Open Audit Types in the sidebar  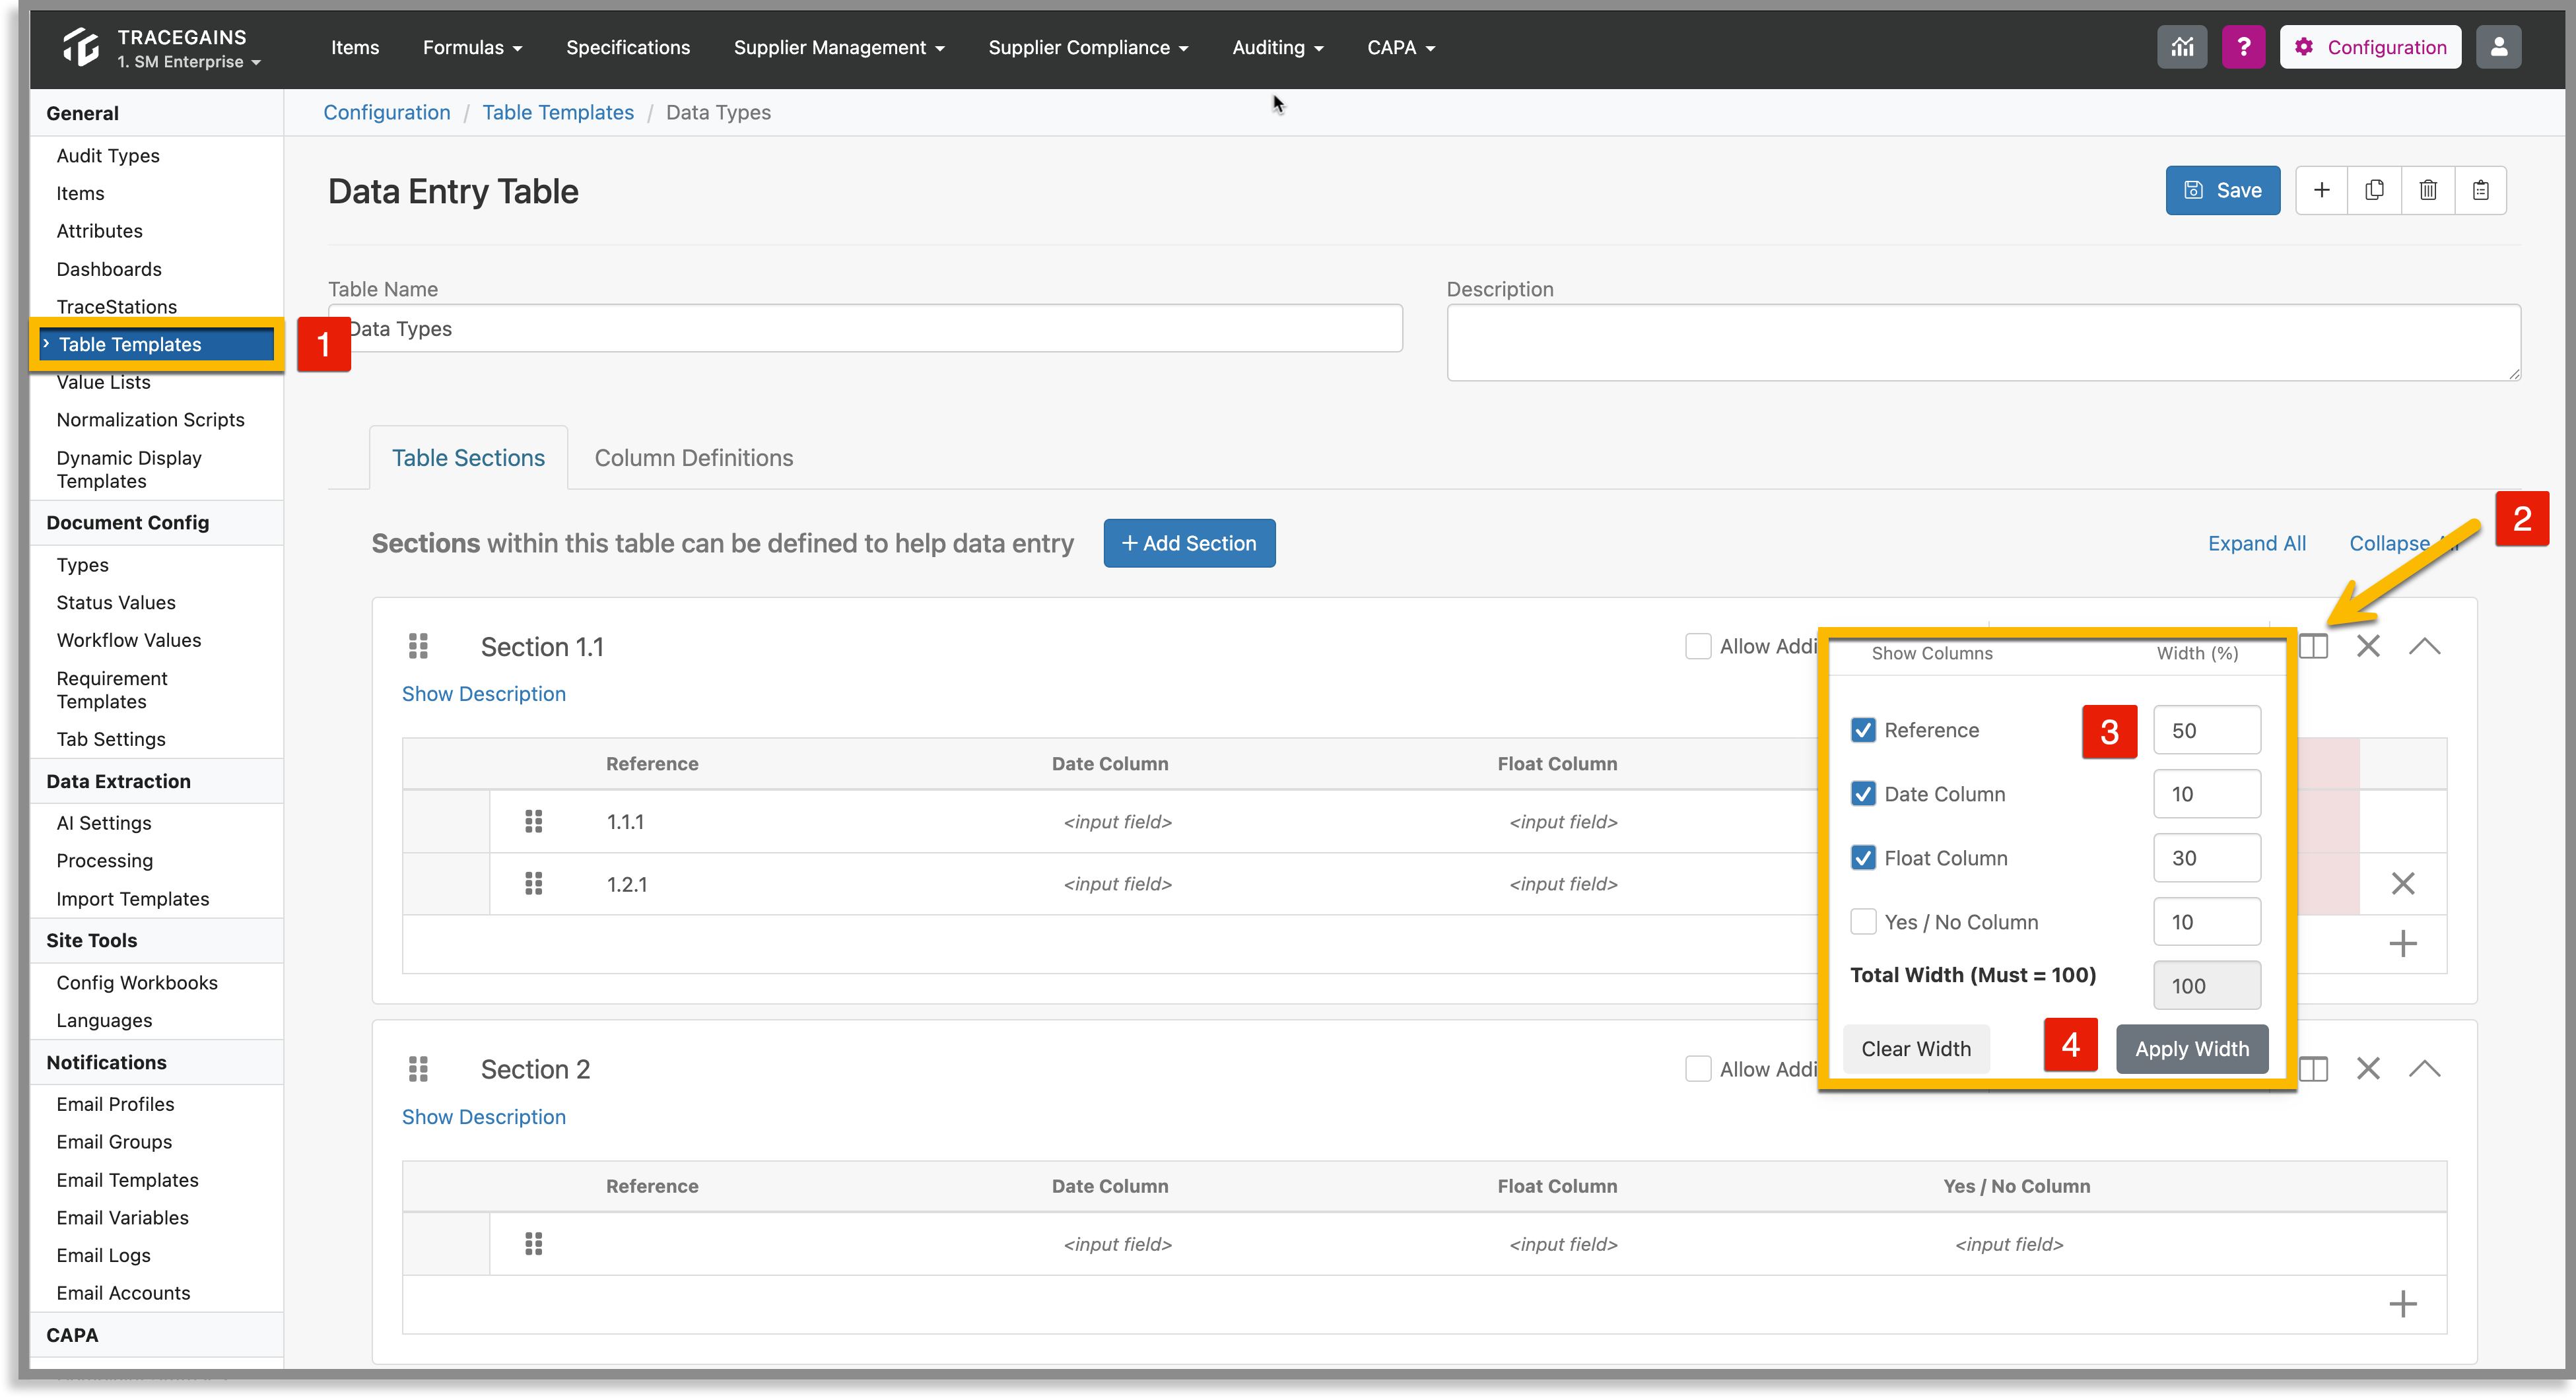(108, 155)
